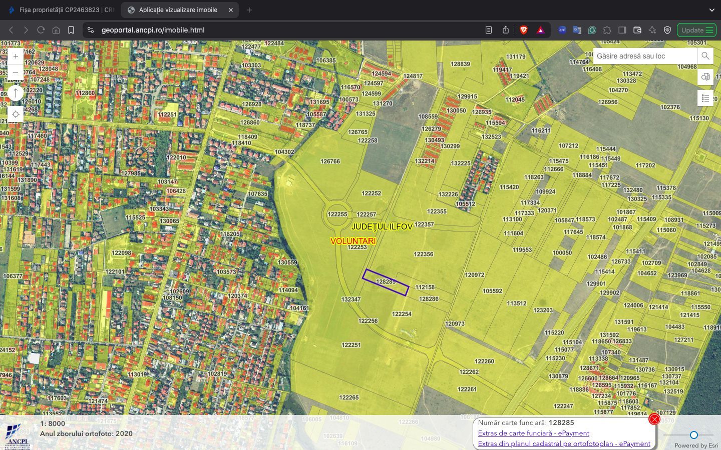Open the Update browser menu
This screenshot has width=721, height=450.
point(696,30)
